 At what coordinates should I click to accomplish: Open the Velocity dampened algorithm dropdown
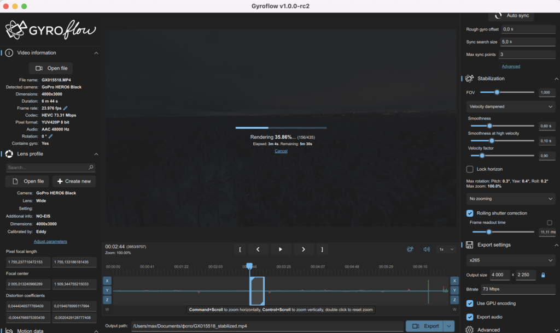point(511,106)
